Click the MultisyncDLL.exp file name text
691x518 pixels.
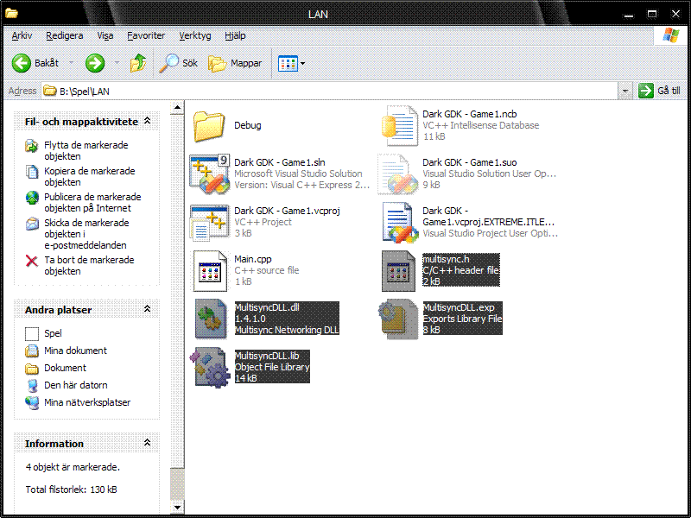(459, 307)
